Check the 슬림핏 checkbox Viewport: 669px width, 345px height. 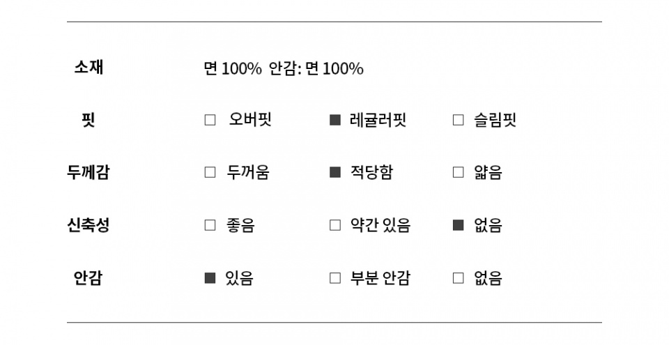[x=458, y=120]
